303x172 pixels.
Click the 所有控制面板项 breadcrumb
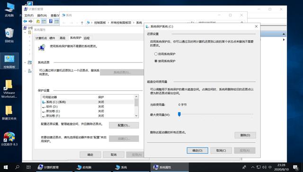tap(121, 23)
